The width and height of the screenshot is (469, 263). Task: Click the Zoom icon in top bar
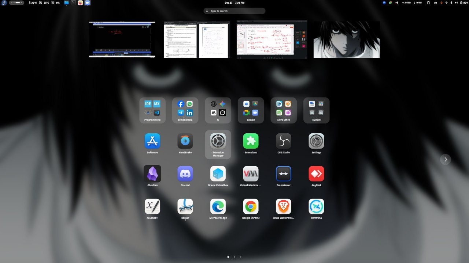click(x=87, y=3)
